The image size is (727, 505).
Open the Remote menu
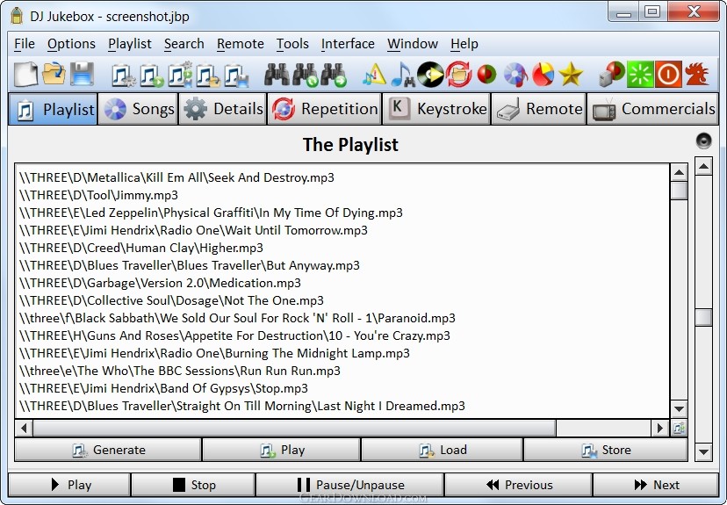click(241, 44)
